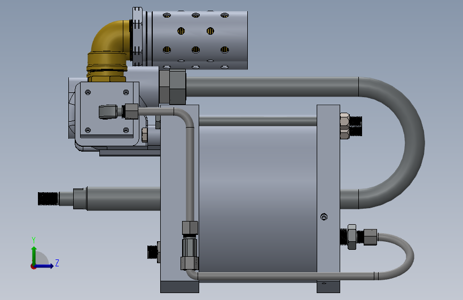Select the large hex coupling joining the big pipe
Viewport: 463px width, 300px height.
[172, 87]
